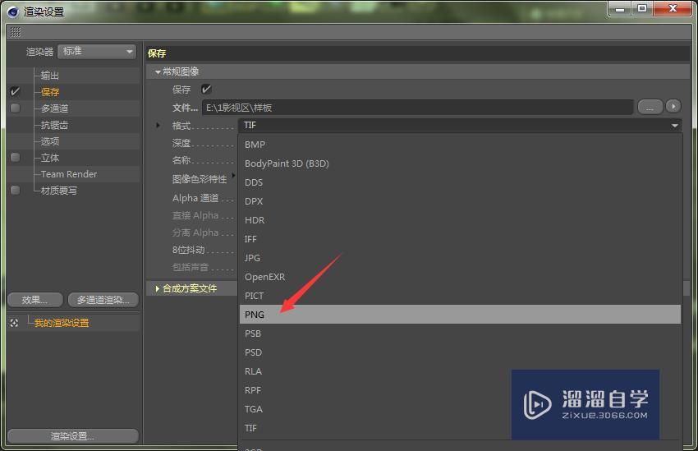Click the 分离 Alpha label
Image resolution: width=698 pixels, height=451 pixels.
tap(195, 232)
